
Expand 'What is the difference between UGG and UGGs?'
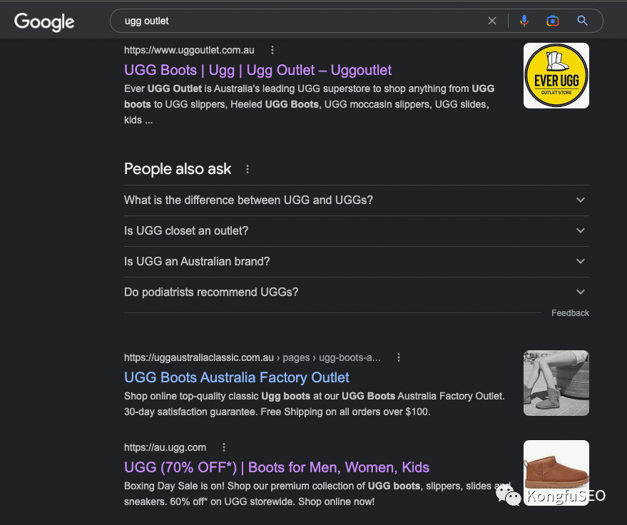coord(356,200)
